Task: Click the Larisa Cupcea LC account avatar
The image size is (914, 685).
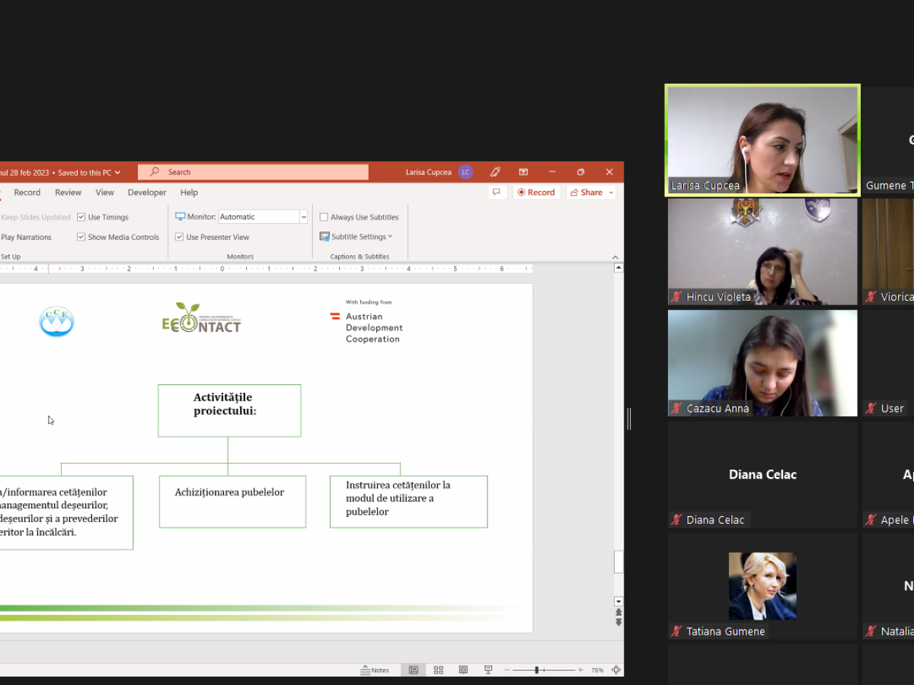Action: tap(465, 172)
